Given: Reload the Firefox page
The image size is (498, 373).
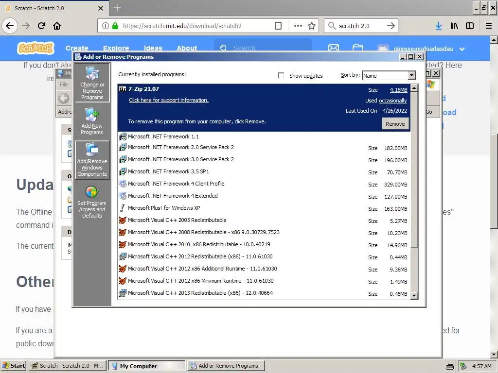Looking at the screenshot, I should coord(41,26).
